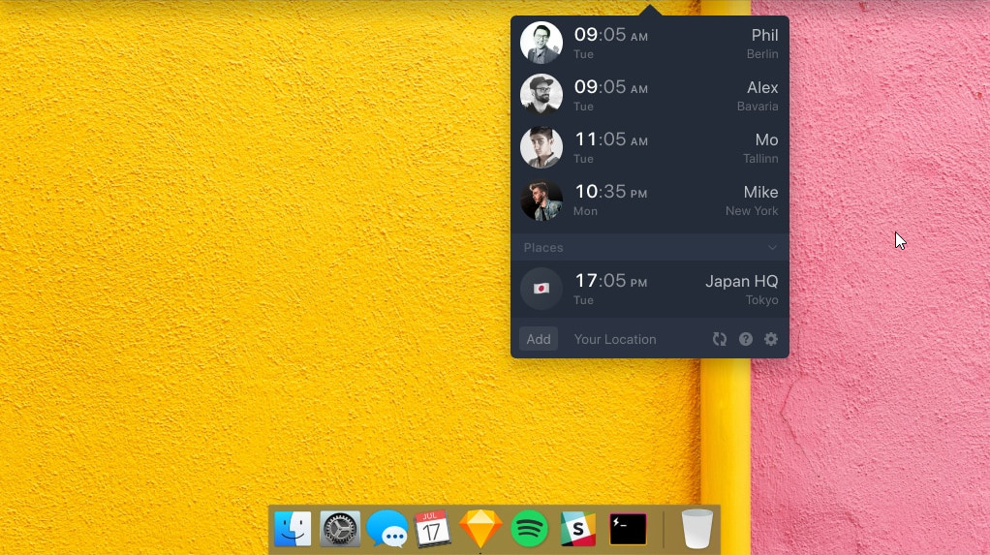
Task: Select the Japan HQ label
Action: [741, 282]
